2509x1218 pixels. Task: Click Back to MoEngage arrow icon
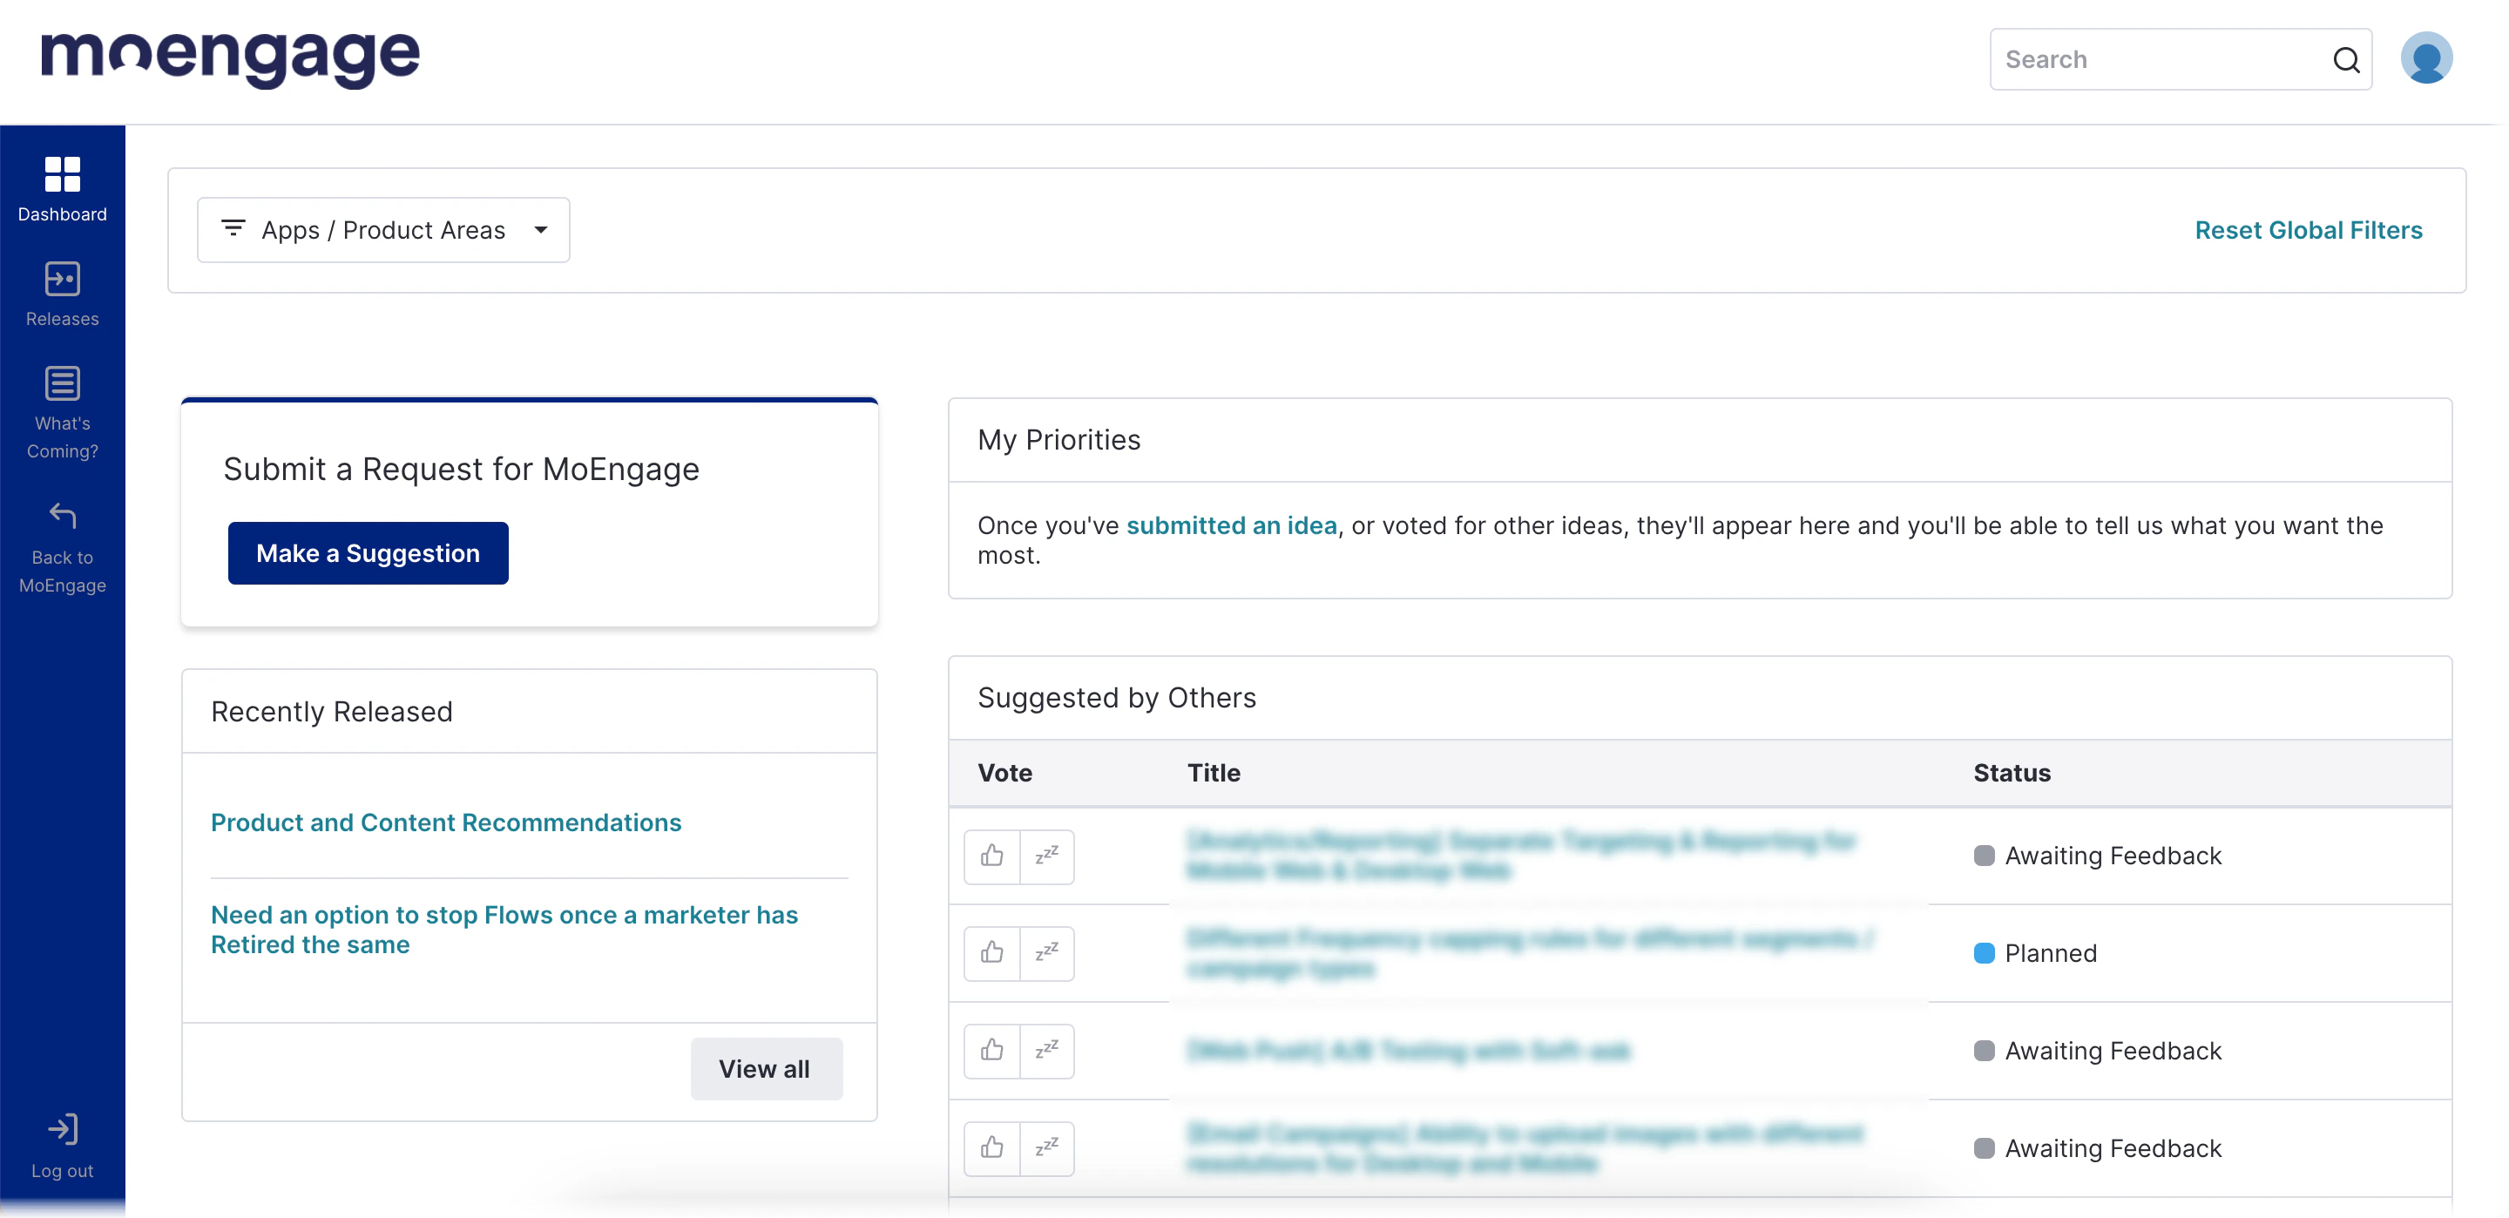[63, 516]
